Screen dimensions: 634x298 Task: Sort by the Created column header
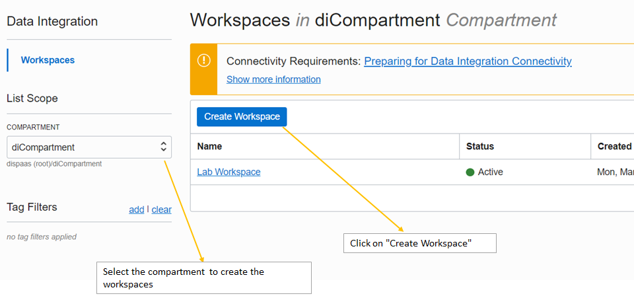614,146
